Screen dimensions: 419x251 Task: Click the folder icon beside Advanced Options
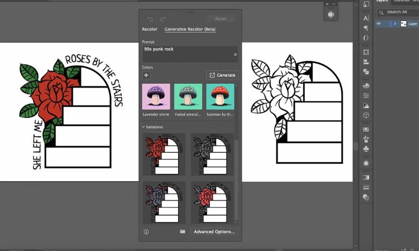point(182,231)
